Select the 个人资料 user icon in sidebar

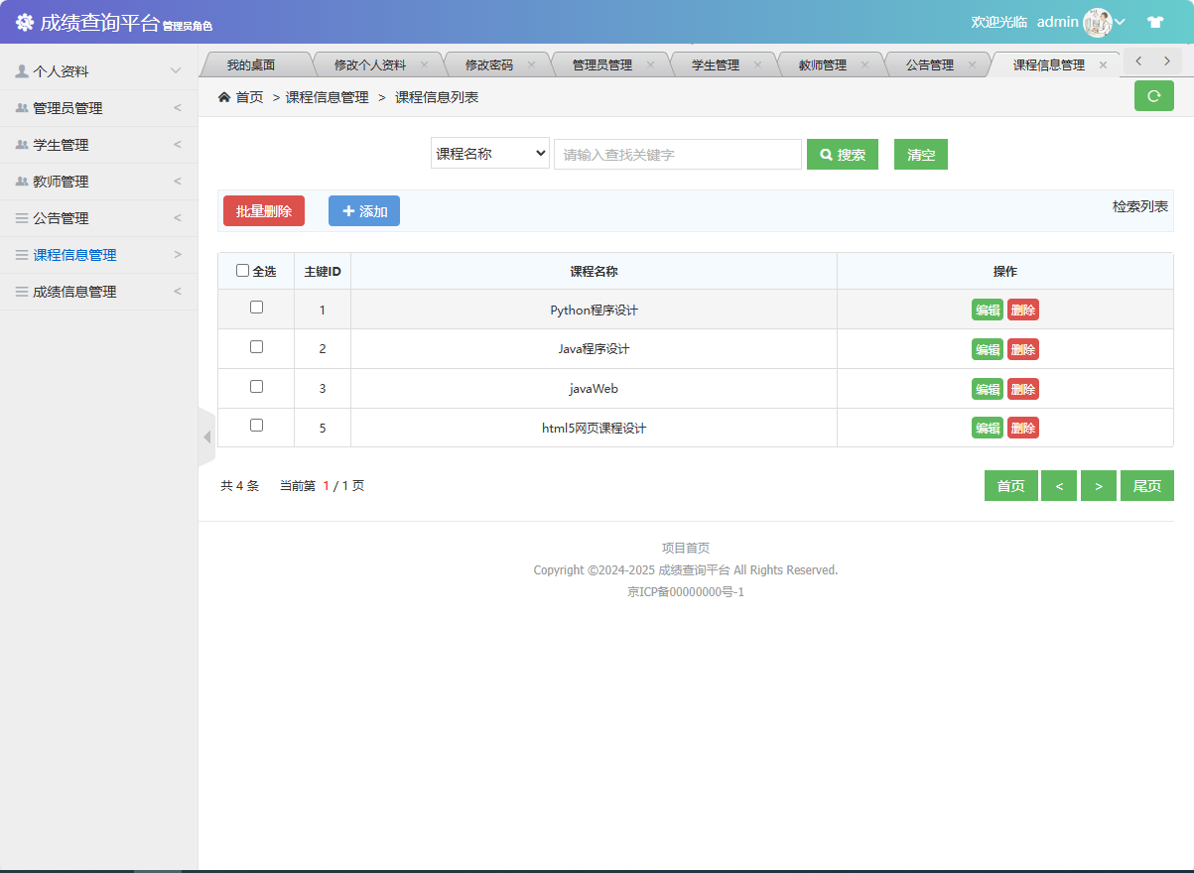pos(22,69)
